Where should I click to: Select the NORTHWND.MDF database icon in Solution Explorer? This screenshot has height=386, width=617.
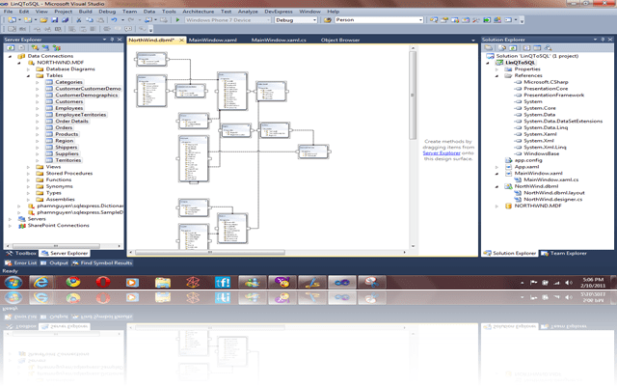point(507,206)
